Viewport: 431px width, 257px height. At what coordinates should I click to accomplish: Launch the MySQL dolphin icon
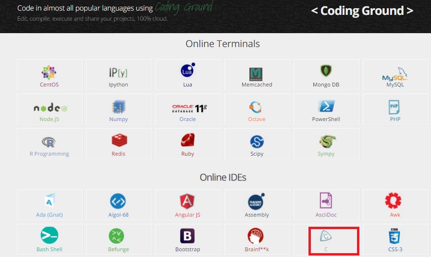pyautogui.click(x=395, y=74)
